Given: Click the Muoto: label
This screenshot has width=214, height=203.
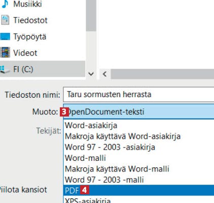Looking at the screenshot, I should [45, 112].
